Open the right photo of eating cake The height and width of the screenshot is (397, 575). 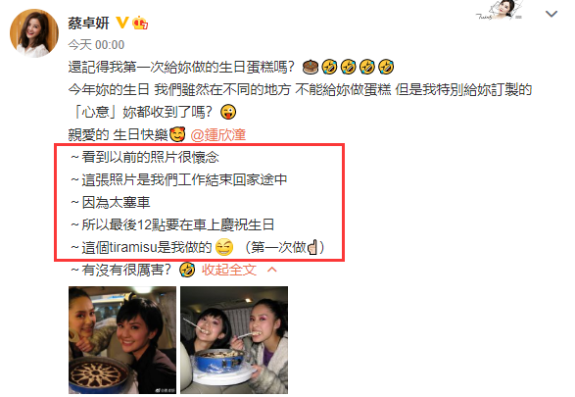(x=234, y=340)
